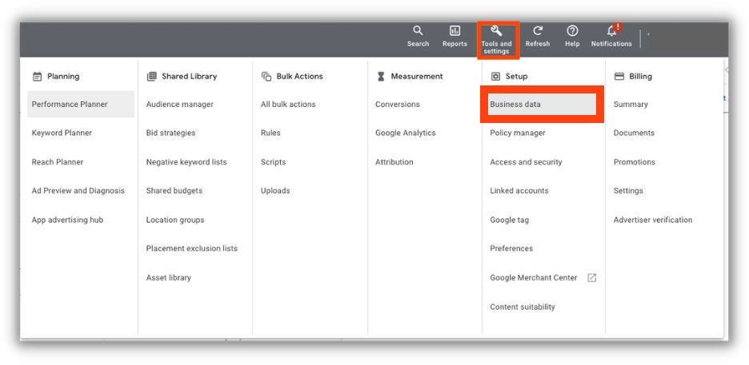The width and height of the screenshot is (749, 365).
Task: Open Google Analytics under Measurement
Action: point(405,133)
